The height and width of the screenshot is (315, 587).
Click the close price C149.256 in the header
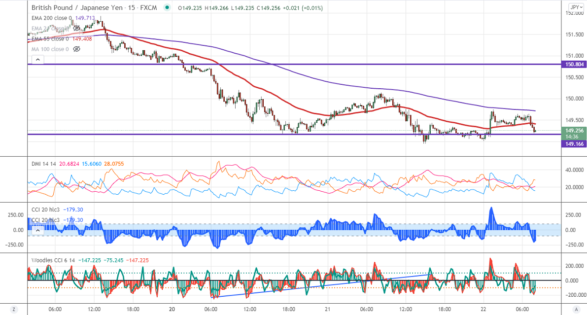click(269, 8)
